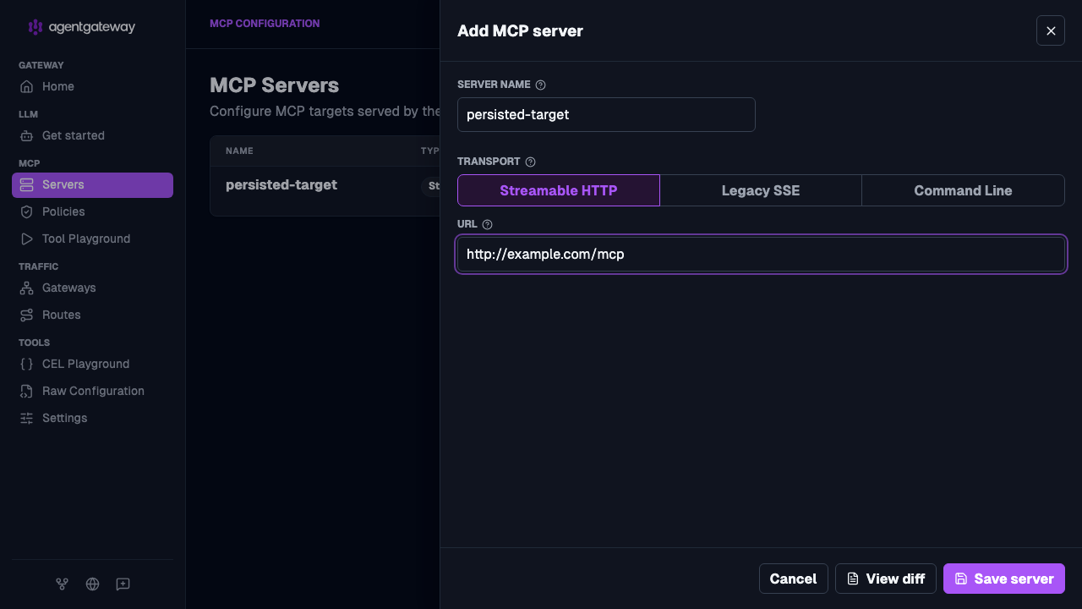
Task: Select Legacy SSE transport
Action: coord(761,190)
